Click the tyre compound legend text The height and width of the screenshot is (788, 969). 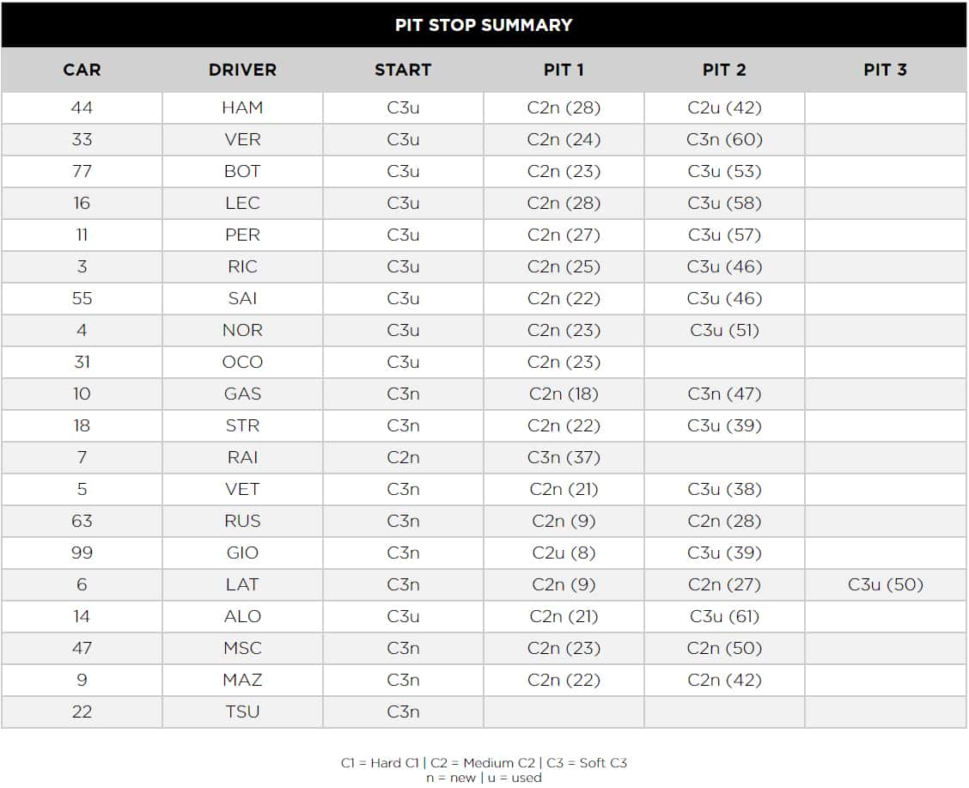coord(484,763)
